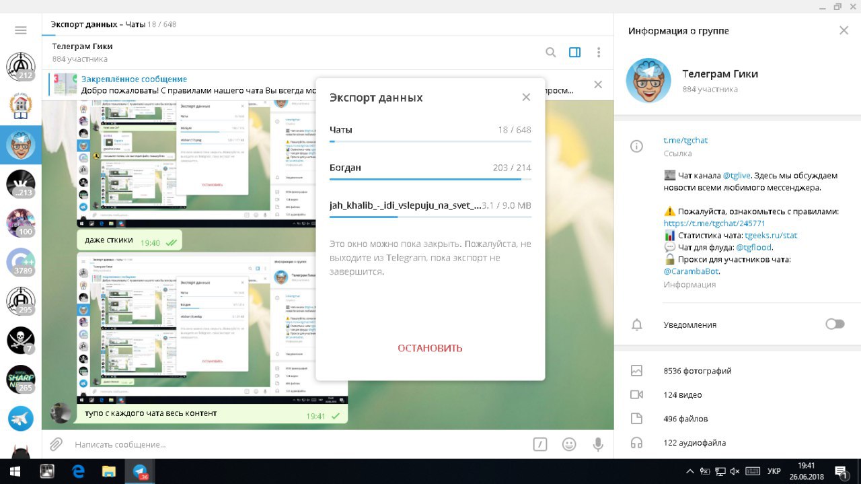
Task: Open the pirate skull sidebar chat with 7 badge
Action: [x=20, y=341]
